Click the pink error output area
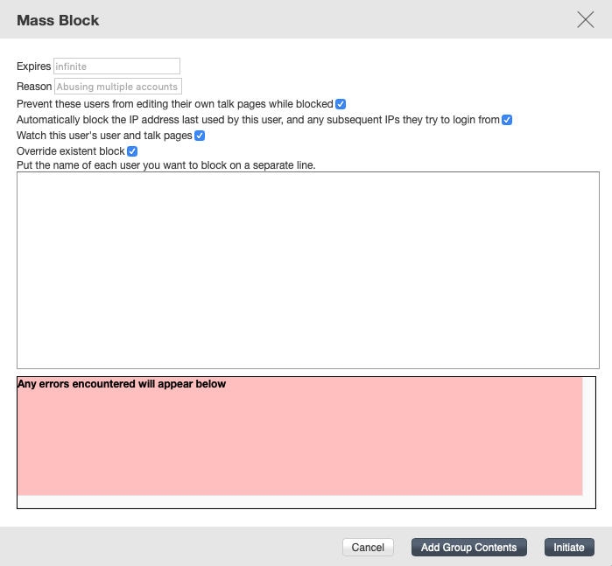Image resolution: width=612 pixels, height=566 pixels. click(299, 442)
